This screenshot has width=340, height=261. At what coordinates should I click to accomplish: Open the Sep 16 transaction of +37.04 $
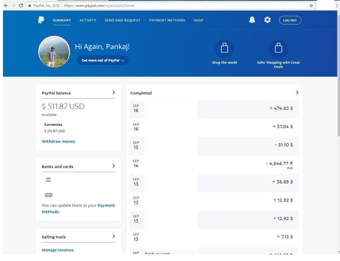click(x=214, y=128)
